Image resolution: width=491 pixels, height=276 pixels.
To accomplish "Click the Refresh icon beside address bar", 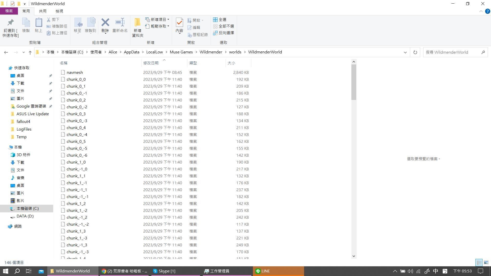I will pos(415,52).
